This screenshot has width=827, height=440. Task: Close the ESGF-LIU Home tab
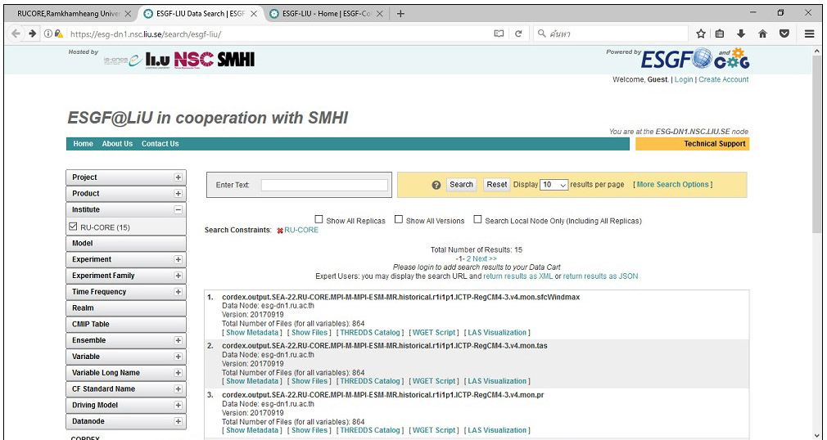380,14
